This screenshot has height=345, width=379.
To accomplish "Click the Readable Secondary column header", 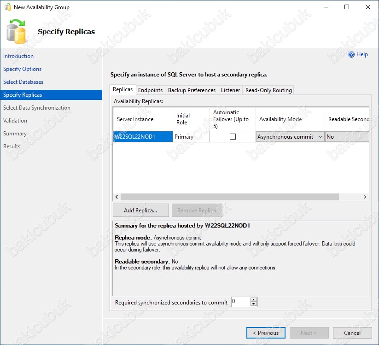I will pos(347,119).
